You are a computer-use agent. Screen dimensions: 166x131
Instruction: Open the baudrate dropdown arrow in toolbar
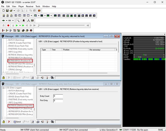(x=13, y=20)
